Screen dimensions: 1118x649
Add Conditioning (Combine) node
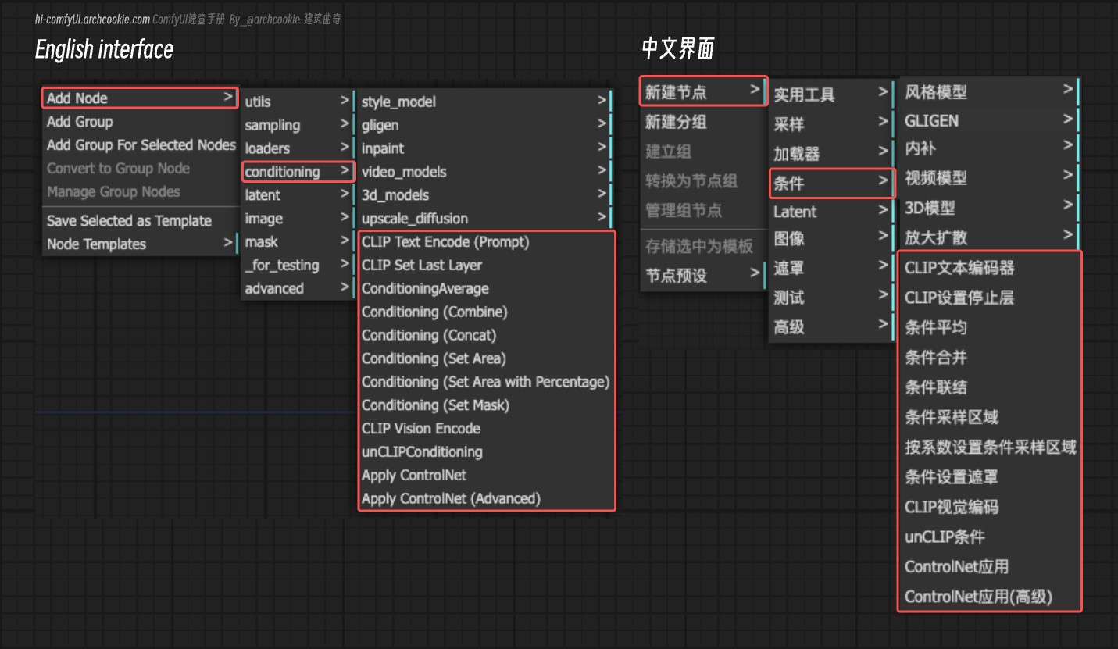(486, 312)
